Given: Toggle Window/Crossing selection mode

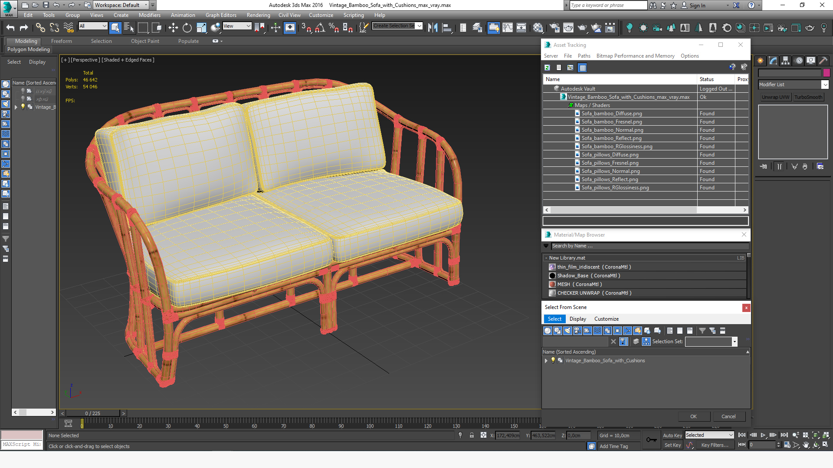Looking at the screenshot, I should [157, 28].
